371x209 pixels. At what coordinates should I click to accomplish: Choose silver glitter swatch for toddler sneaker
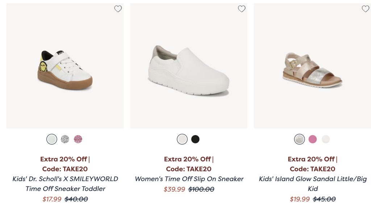65,139
